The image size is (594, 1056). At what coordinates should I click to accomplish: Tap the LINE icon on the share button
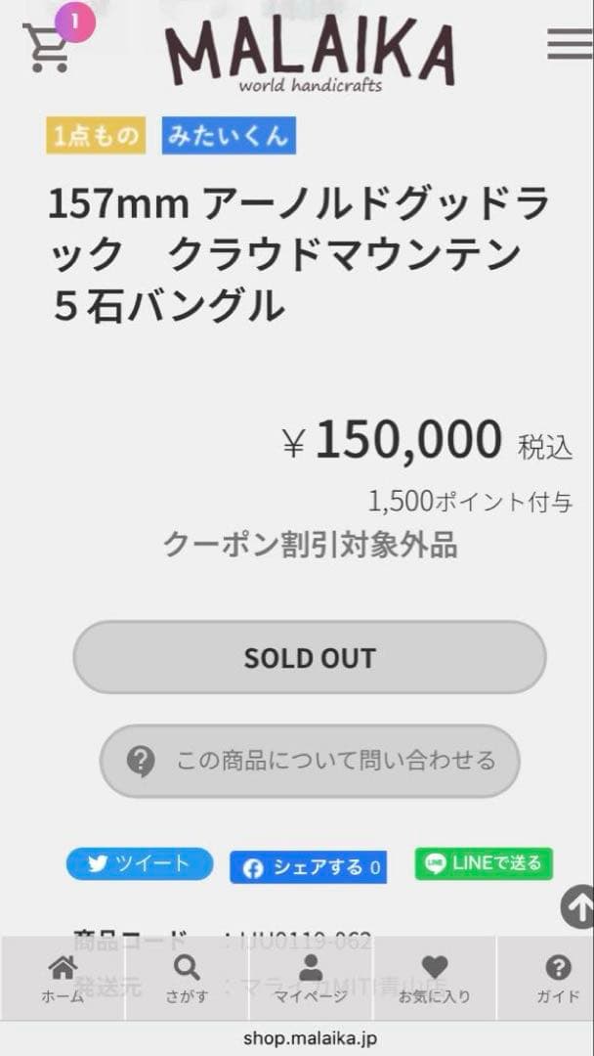coord(434,863)
